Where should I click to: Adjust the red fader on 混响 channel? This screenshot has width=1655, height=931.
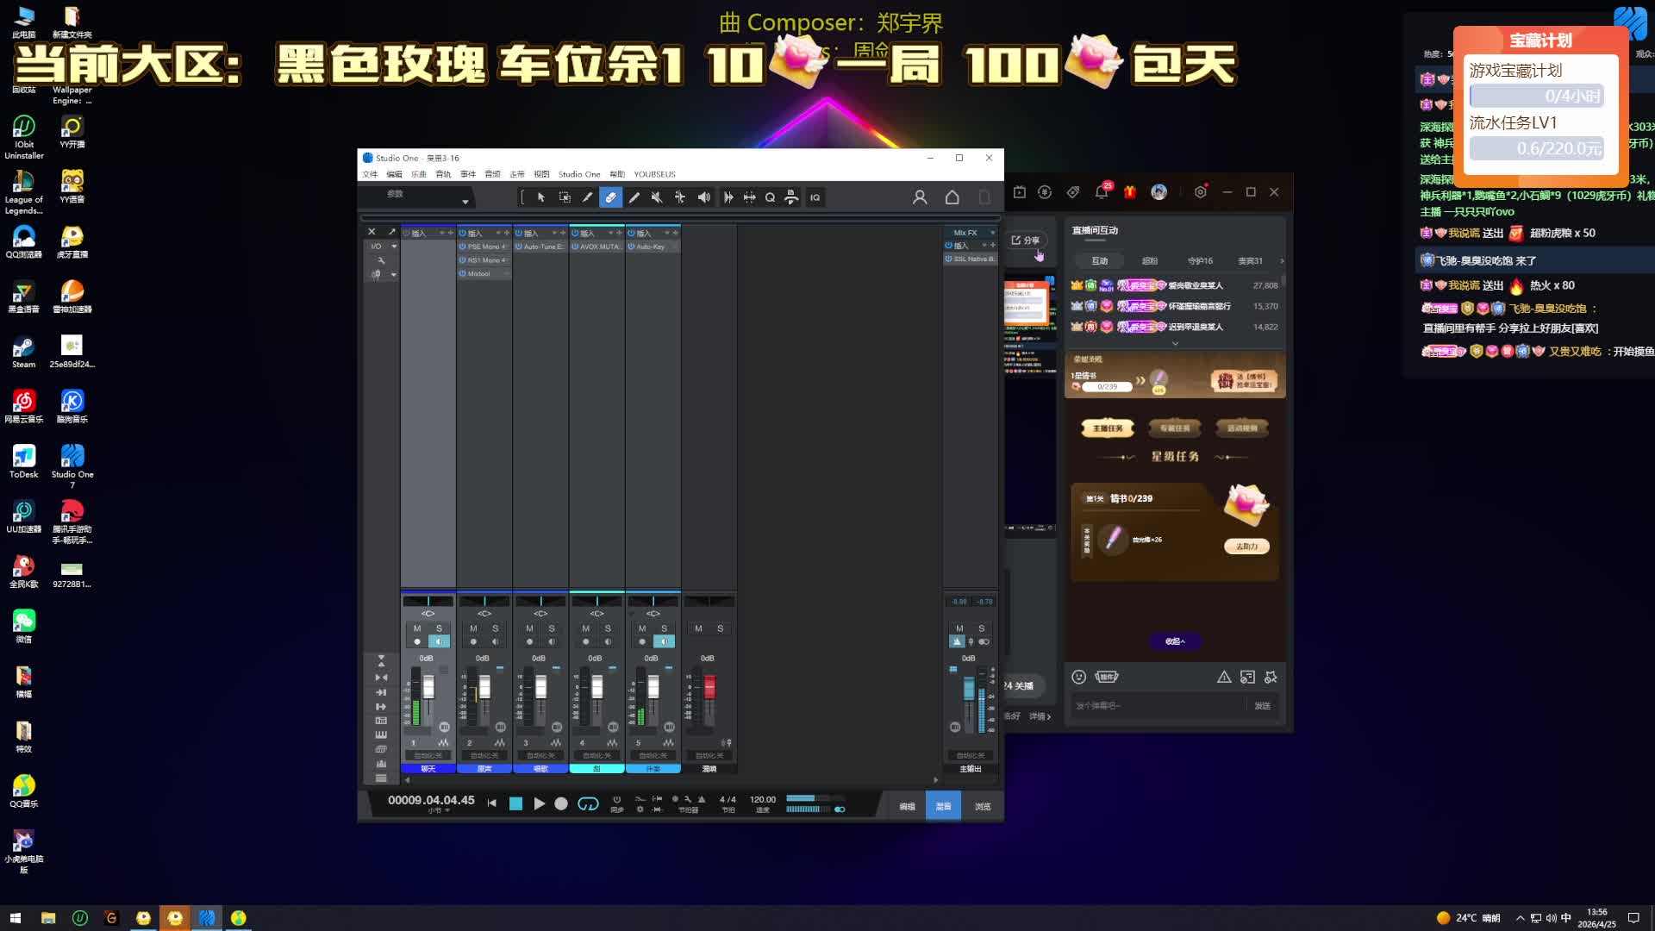click(709, 687)
